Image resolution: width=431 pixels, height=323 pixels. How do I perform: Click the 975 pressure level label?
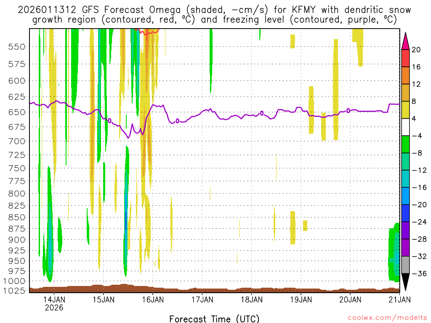[16, 271]
